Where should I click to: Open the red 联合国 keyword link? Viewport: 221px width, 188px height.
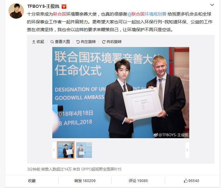point(60,14)
